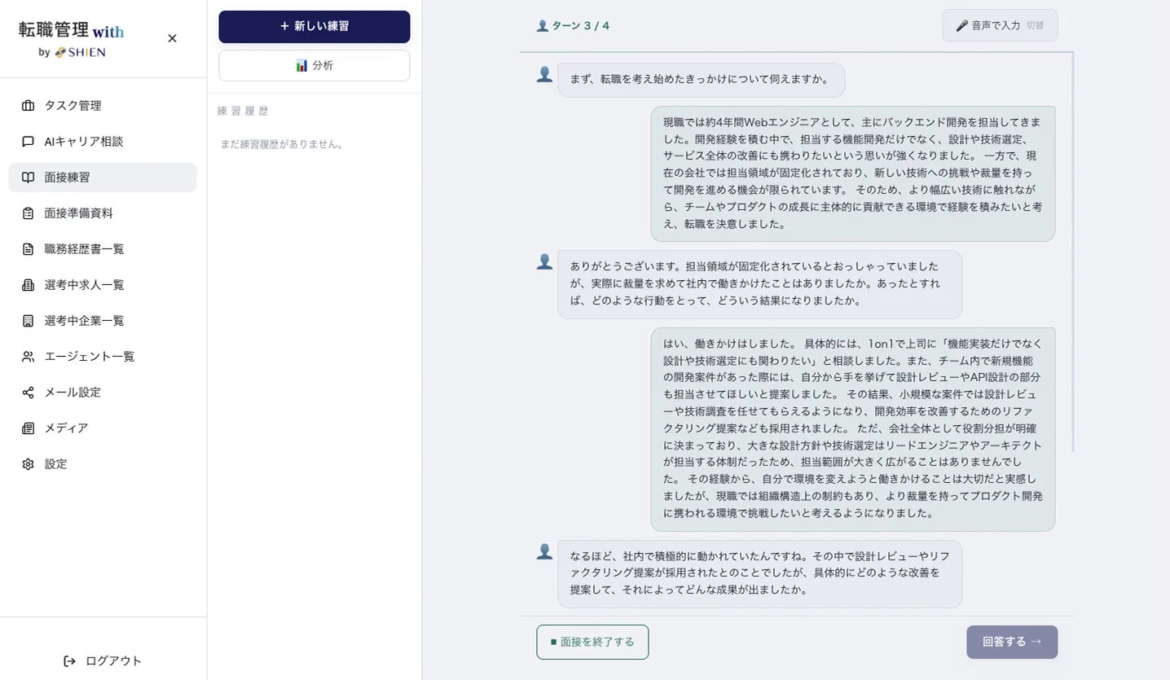Open タスク管理 in the sidebar
The height and width of the screenshot is (680, 1170).
(x=103, y=106)
